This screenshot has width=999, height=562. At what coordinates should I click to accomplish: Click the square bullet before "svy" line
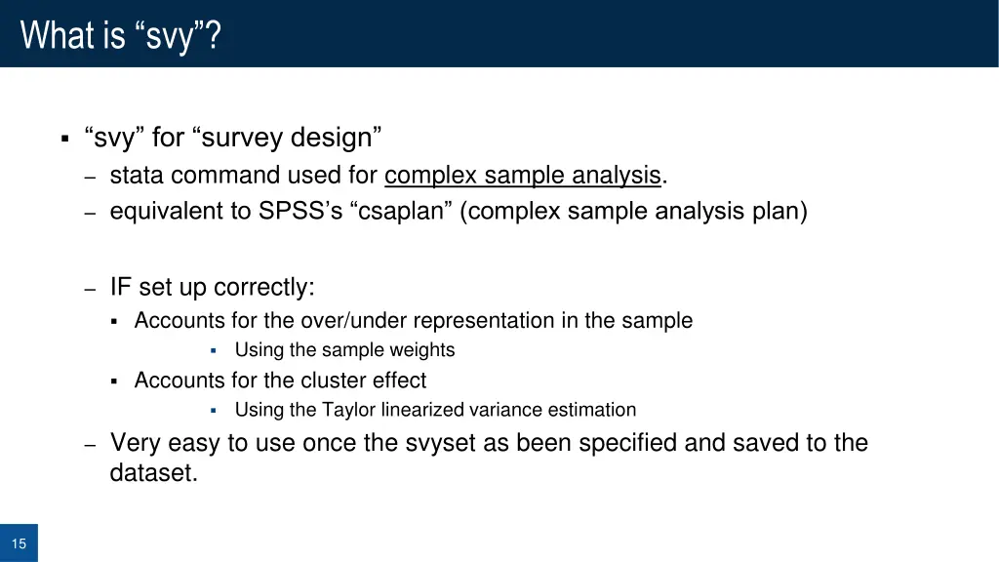click(65, 139)
